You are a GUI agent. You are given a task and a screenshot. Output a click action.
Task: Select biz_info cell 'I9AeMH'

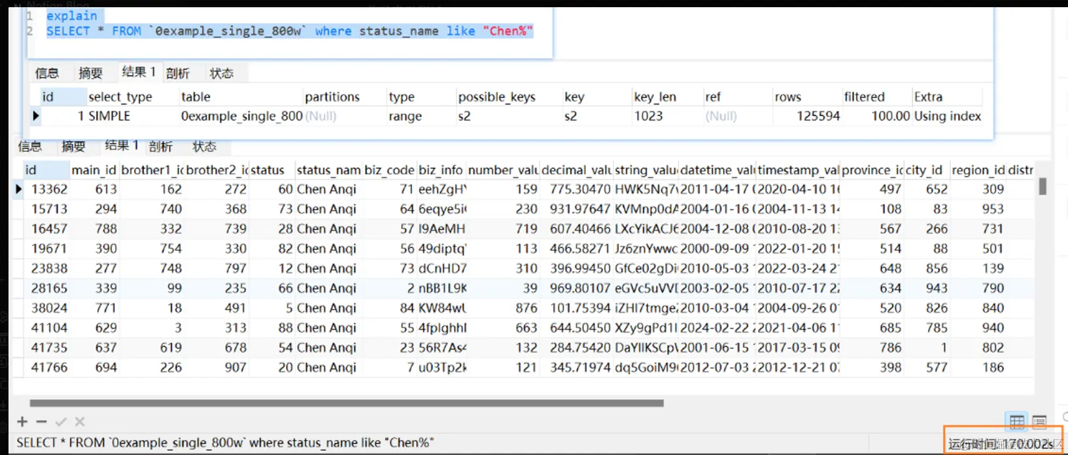[x=442, y=229]
